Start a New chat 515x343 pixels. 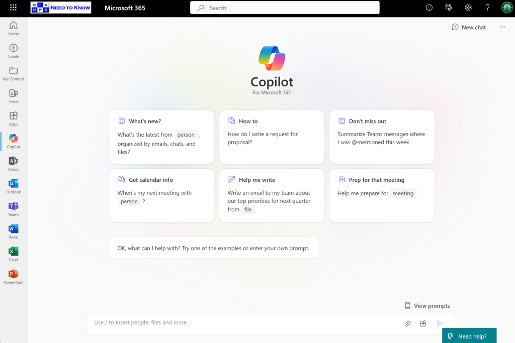[469, 27]
